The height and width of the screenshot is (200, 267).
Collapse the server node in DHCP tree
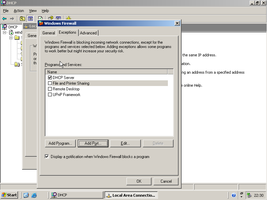coord(5,32)
